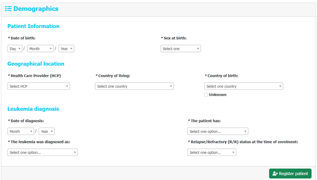Click the Demographics list icon
The image size is (317, 180).
click(x=8, y=9)
